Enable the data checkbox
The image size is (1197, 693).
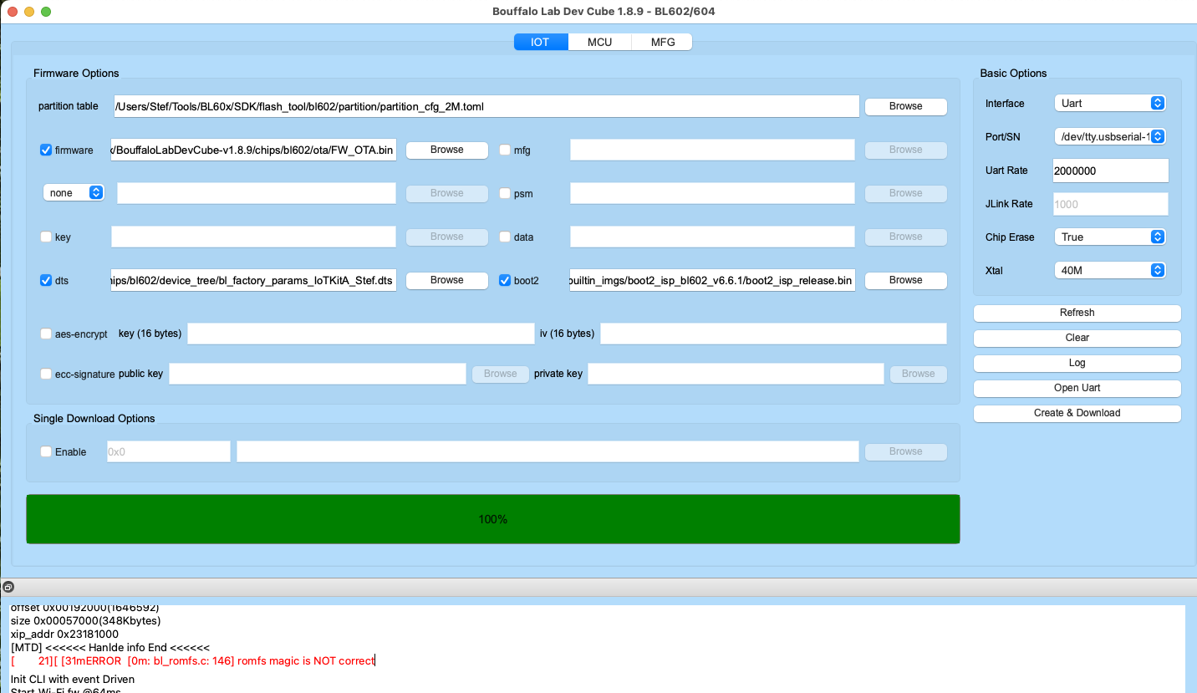point(505,237)
